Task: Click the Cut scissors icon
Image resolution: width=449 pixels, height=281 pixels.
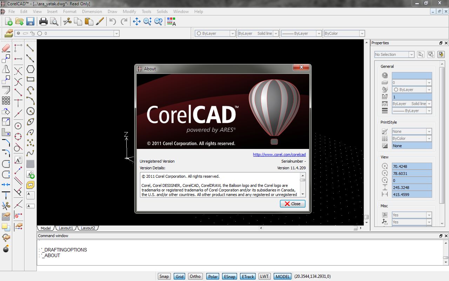Action: pos(67,21)
